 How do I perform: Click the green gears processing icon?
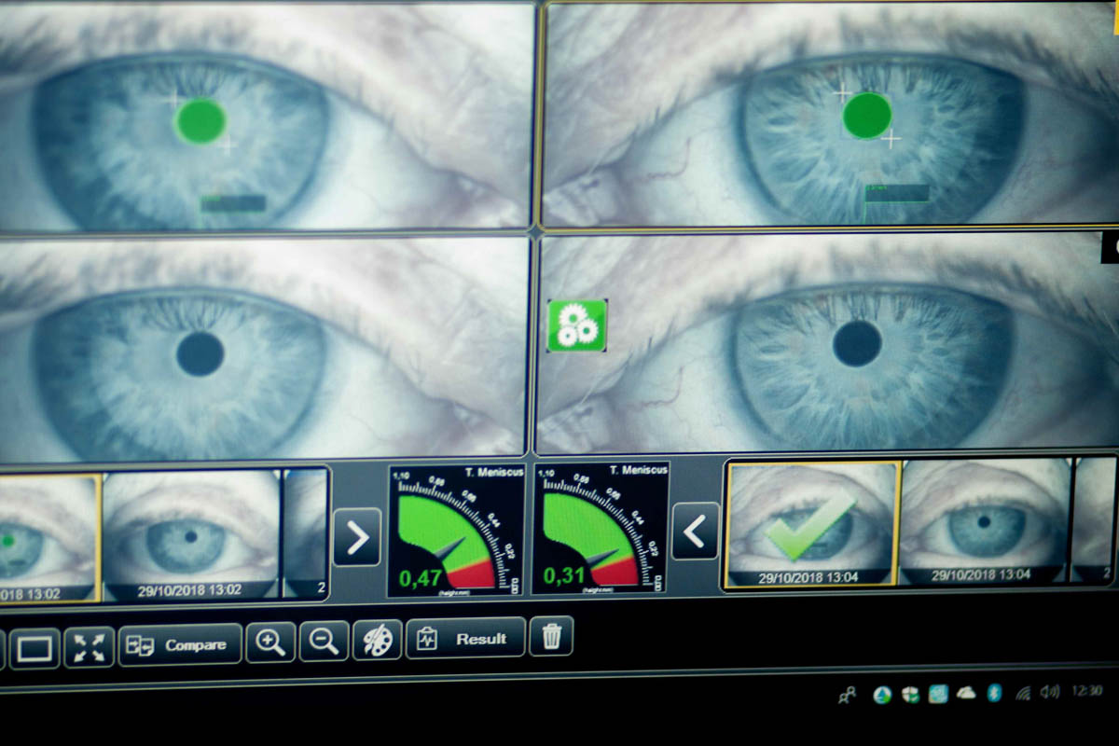click(x=577, y=325)
